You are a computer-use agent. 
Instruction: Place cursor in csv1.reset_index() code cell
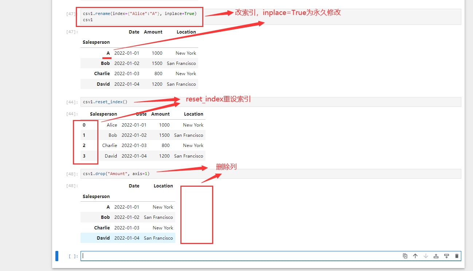point(271,102)
